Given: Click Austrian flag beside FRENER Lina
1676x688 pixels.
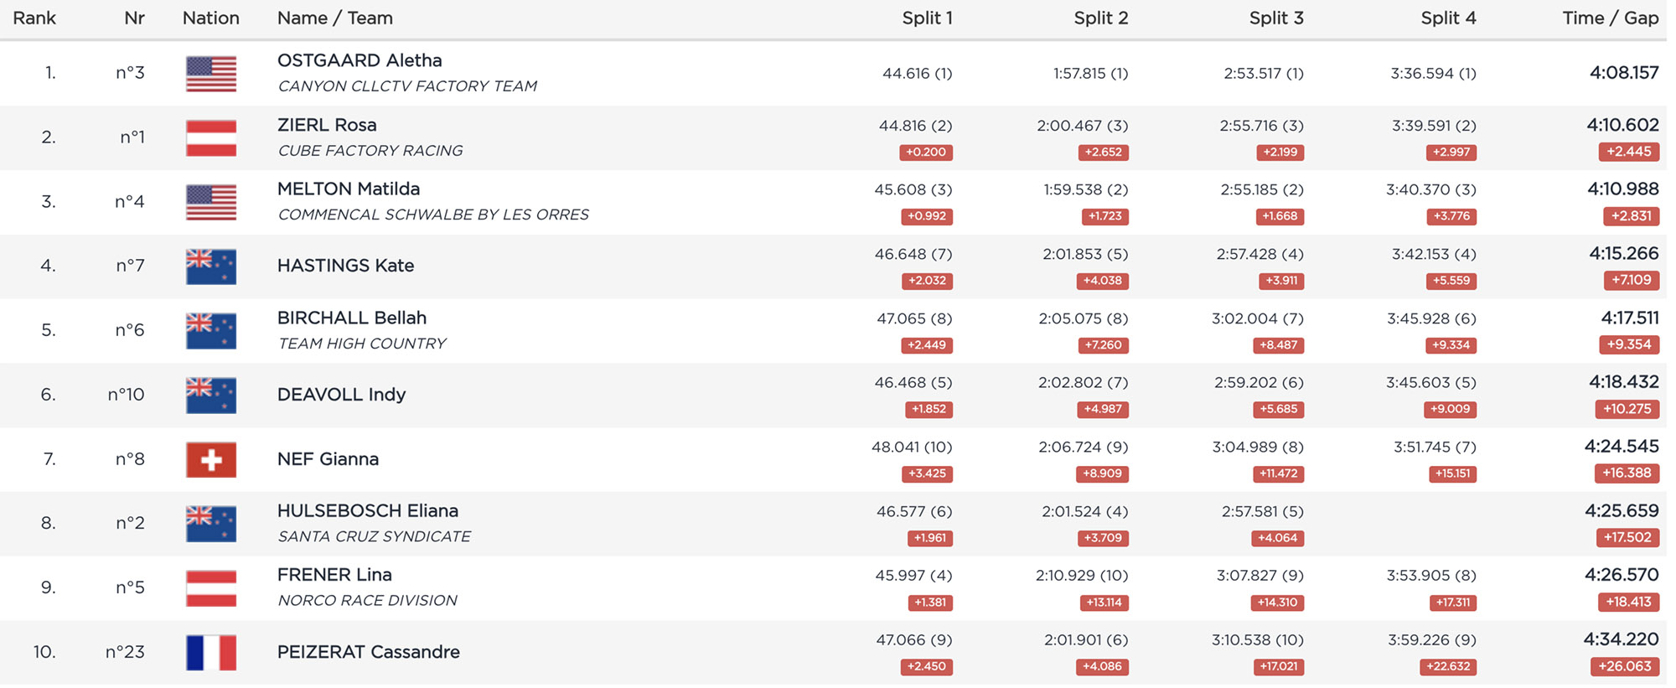Looking at the screenshot, I should (x=211, y=588).
